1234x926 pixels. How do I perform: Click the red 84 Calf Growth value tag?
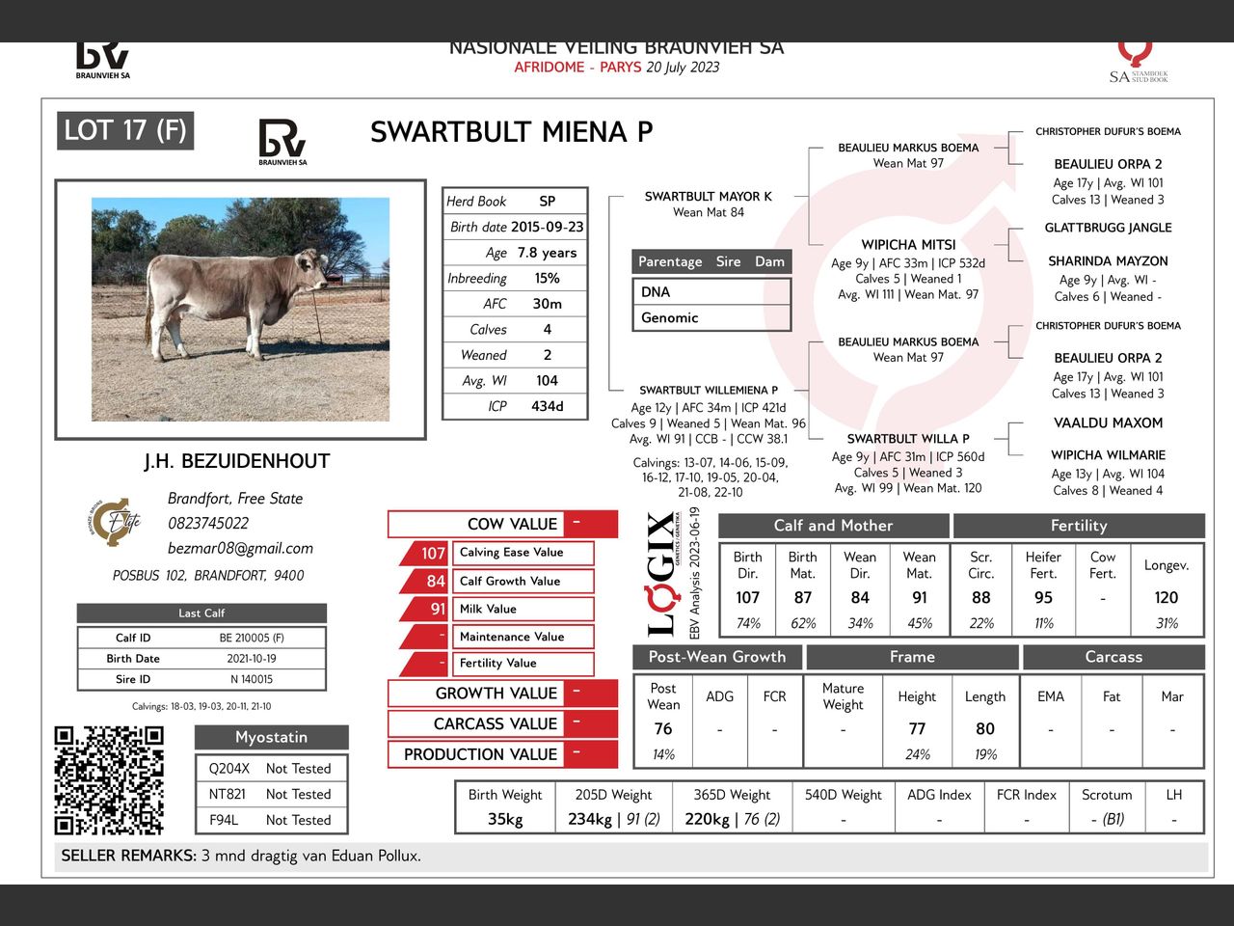425,581
